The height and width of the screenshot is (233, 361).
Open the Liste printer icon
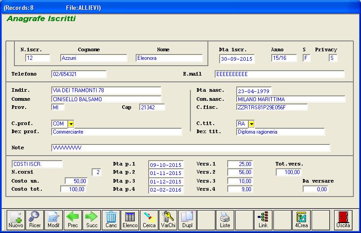click(225, 220)
